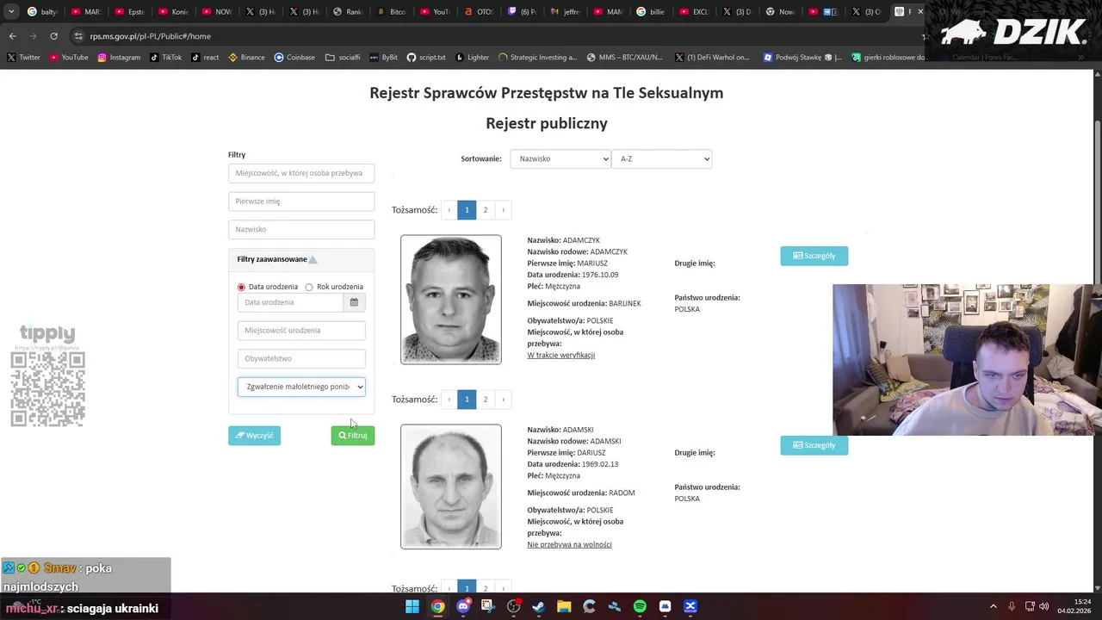Screen dimensions: 1102x620
Task: Select the Rok urodzenia radio button
Action: pos(309,287)
